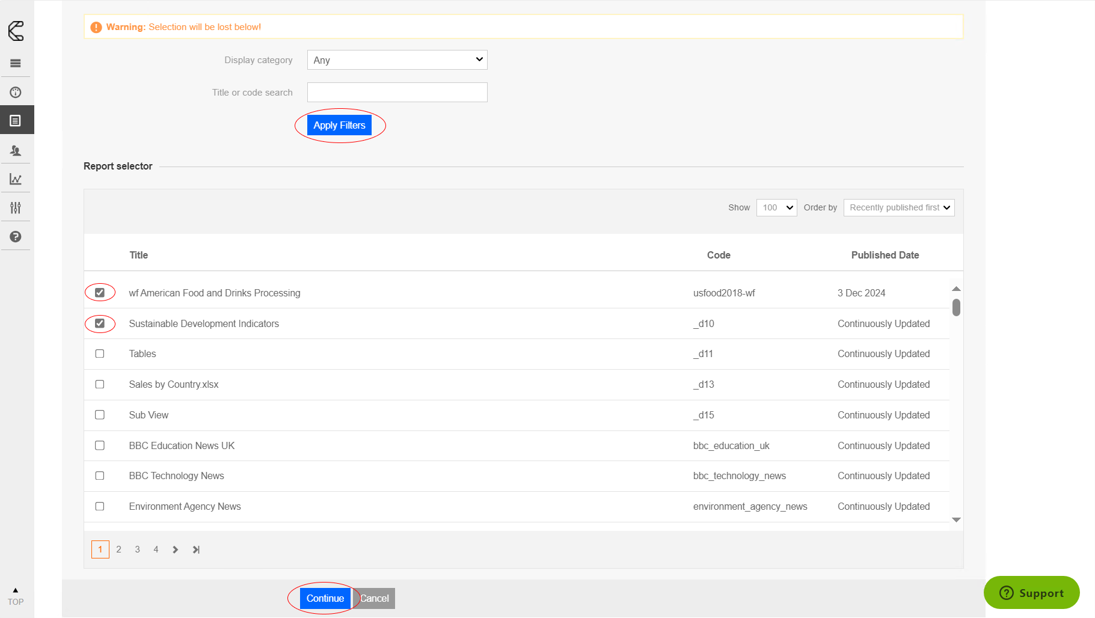Go to last page using skip arrow
The width and height of the screenshot is (1095, 618).
click(196, 549)
